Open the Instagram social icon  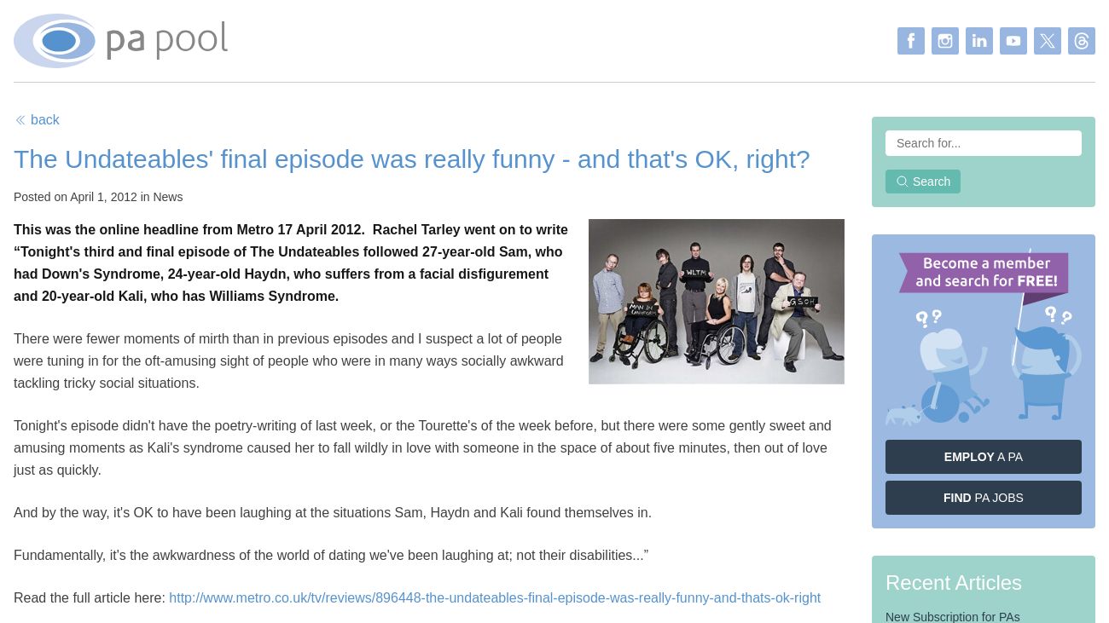click(x=945, y=41)
